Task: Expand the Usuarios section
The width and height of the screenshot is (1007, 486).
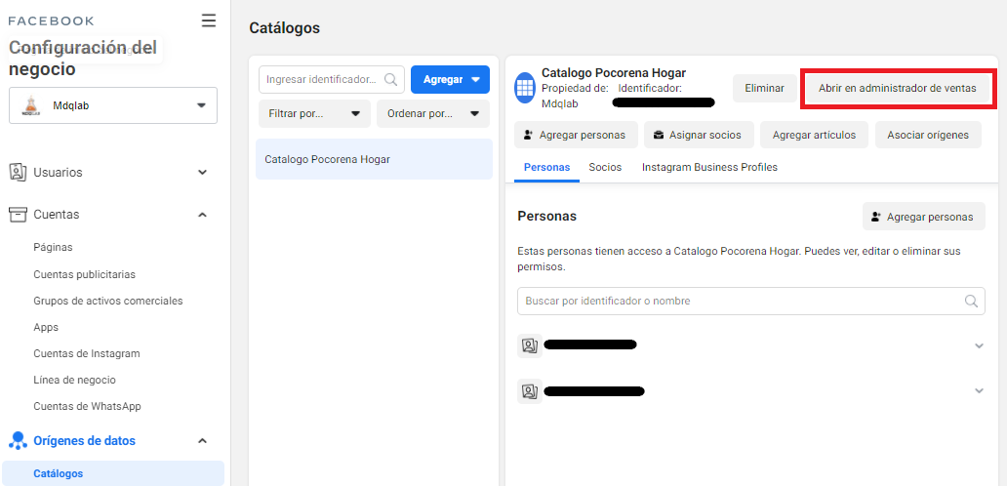Action: [x=202, y=172]
